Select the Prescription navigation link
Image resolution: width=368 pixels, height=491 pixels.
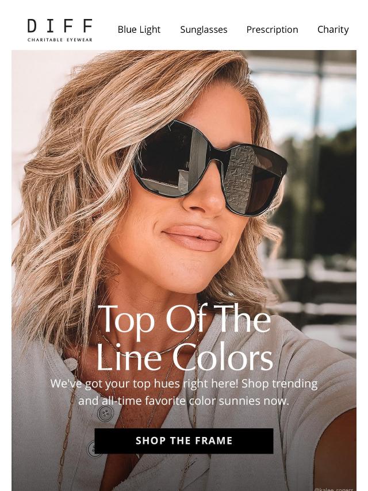272,29
